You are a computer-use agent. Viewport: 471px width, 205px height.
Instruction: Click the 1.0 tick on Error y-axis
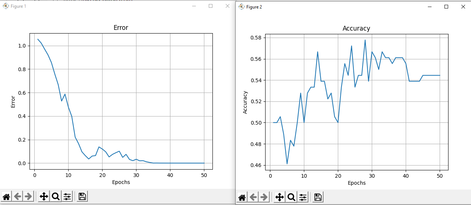click(x=23, y=46)
